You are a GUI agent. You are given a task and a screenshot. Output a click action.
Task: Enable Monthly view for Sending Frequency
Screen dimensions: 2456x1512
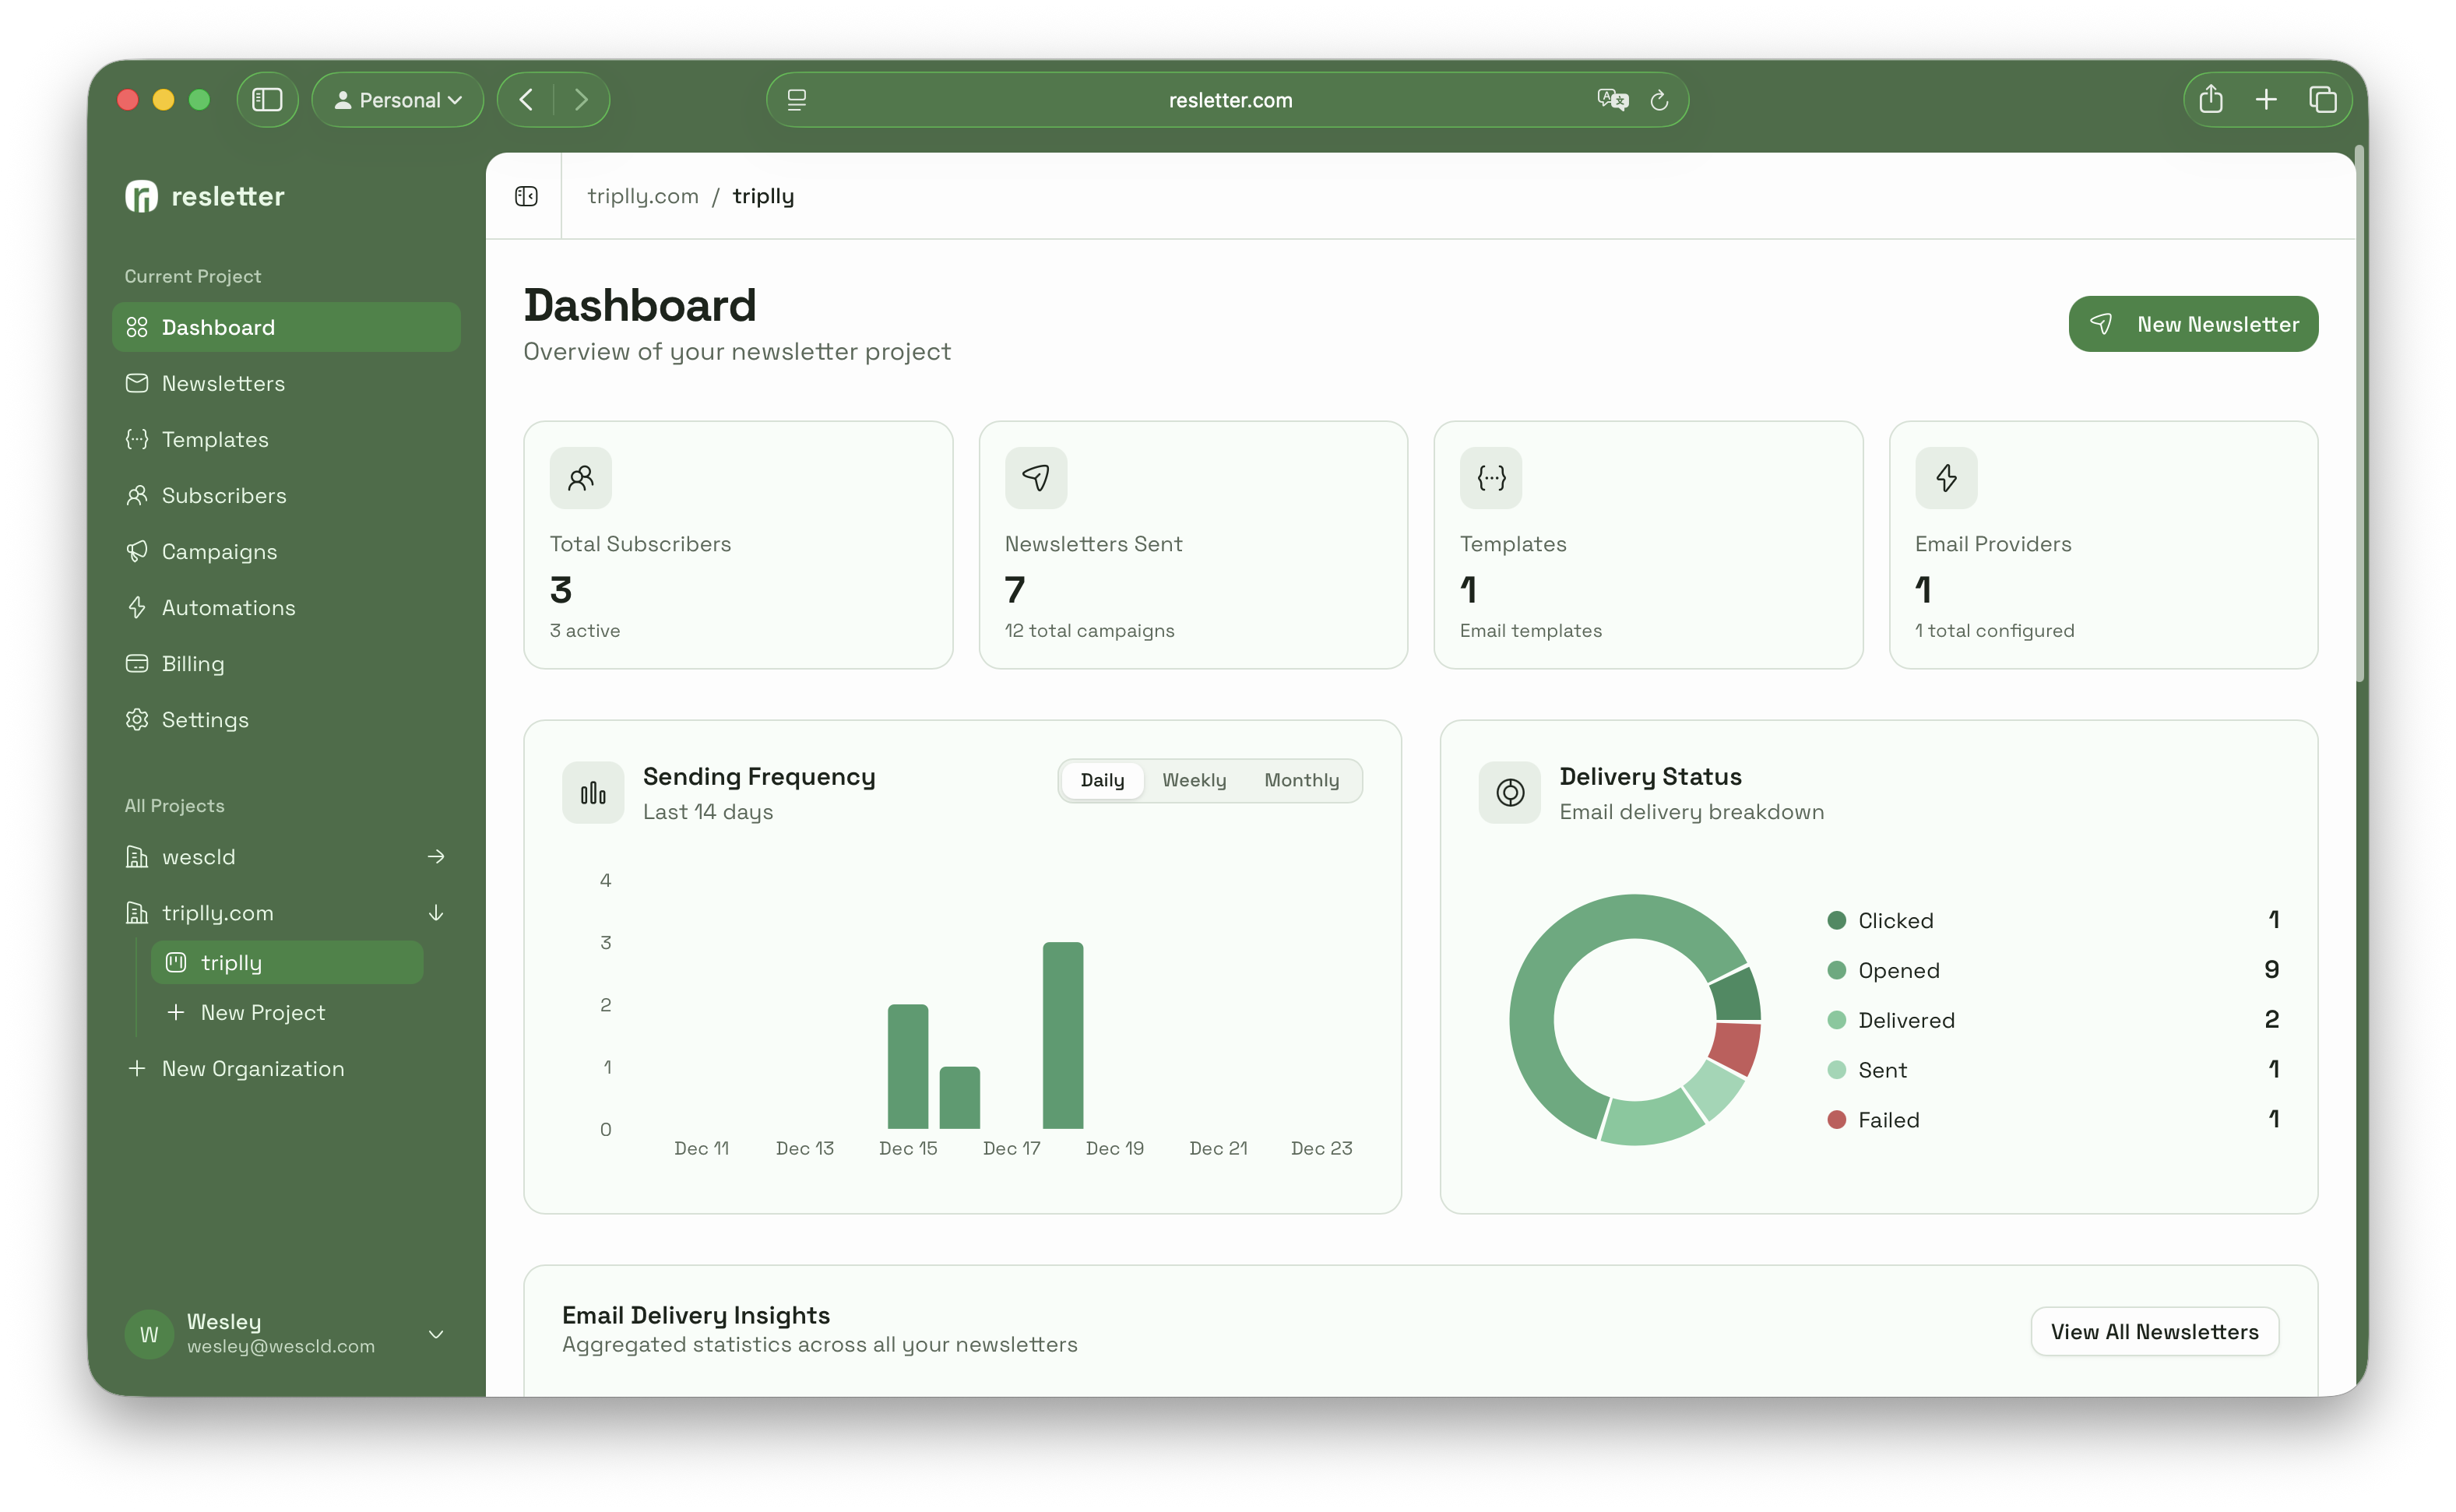1301,780
